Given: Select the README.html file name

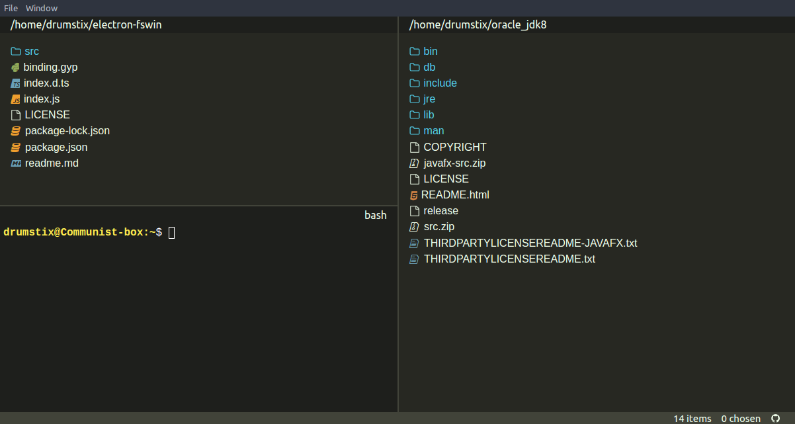Looking at the screenshot, I should click(455, 194).
